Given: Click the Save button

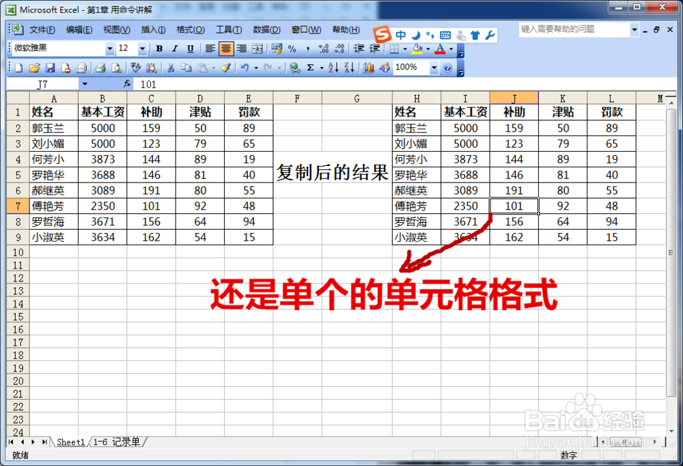Looking at the screenshot, I should [x=50, y=67].
